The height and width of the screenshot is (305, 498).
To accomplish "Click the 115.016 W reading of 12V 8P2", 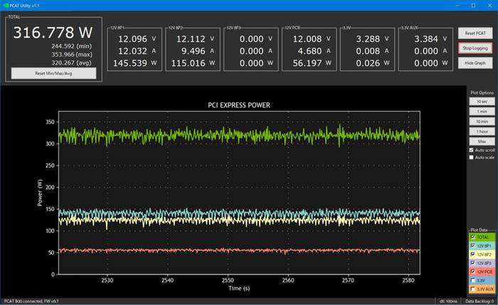I will point(193,63).
